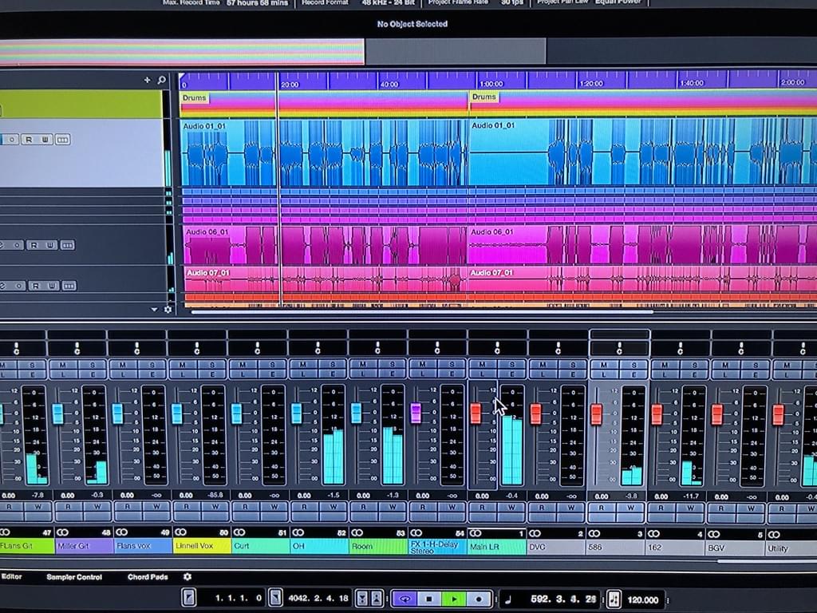Viewport: 817px width, 613px height.
Task: Click the tempo value field 120.000
Action: click(x=643, y=599)
